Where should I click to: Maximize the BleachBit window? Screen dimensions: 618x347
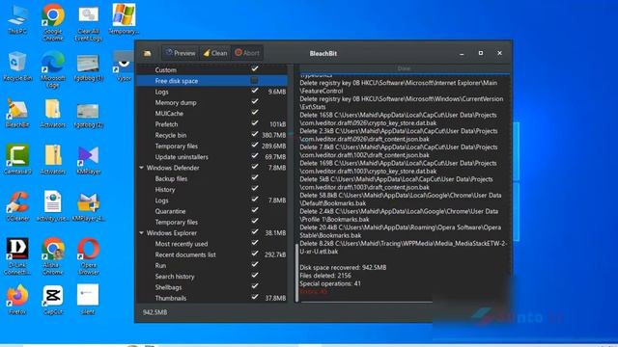click(x=481, y=53)
